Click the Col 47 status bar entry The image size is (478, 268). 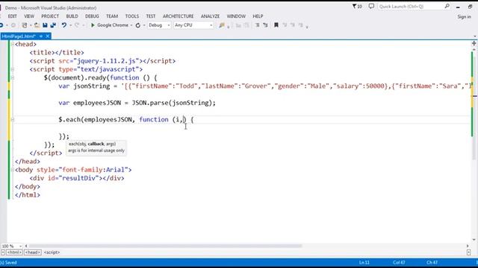click(x=399, y=263)
